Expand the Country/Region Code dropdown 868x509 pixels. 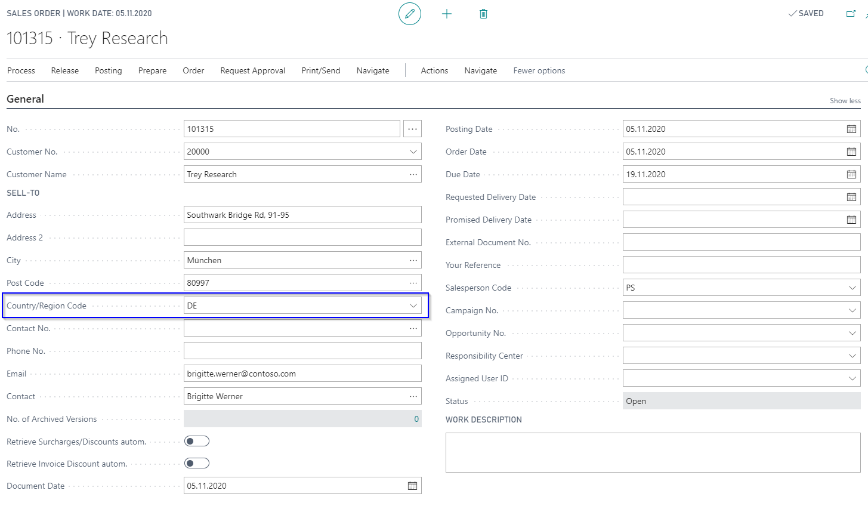coord(413,306)
